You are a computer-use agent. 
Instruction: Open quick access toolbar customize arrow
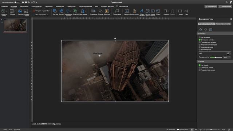[37, 3]
